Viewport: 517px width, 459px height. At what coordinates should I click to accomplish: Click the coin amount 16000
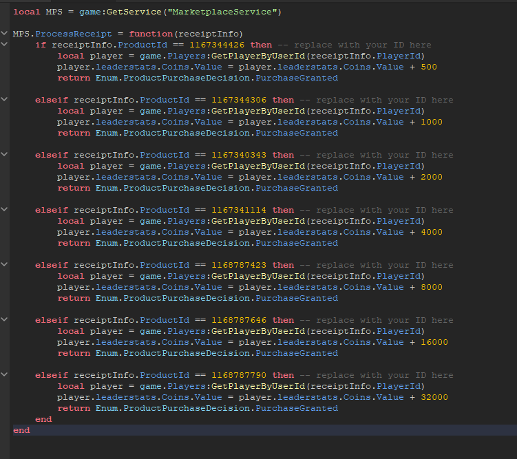(434, 342)
